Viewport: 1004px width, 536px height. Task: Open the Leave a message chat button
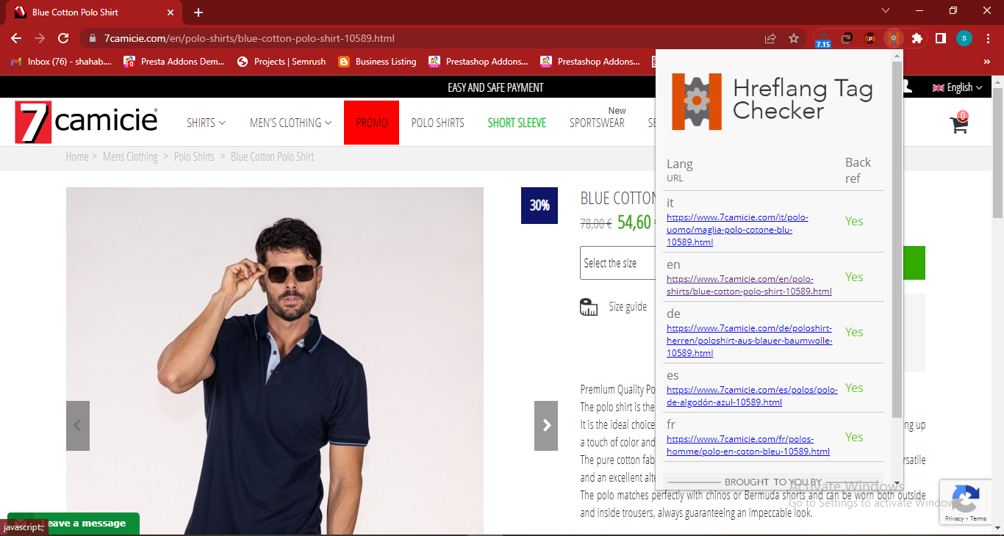click(73, 524)
